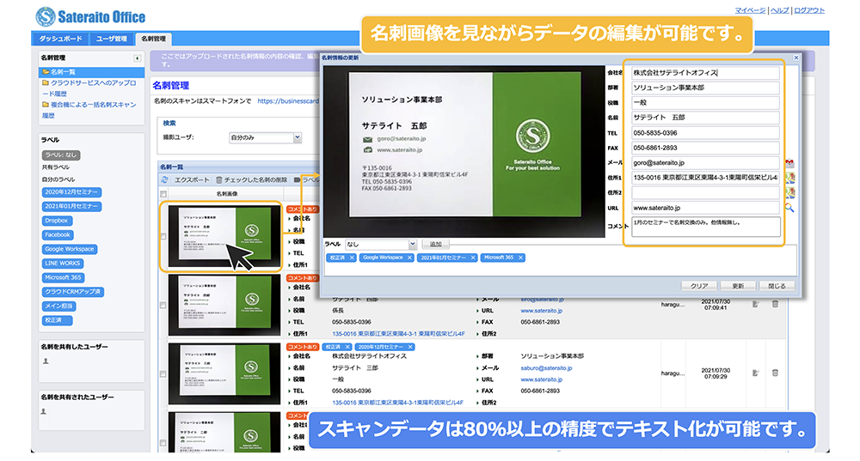The width and height of the screenshot is (860, 461).
Task: Click into the コメント text area
Action: click(x=706, y=227)
